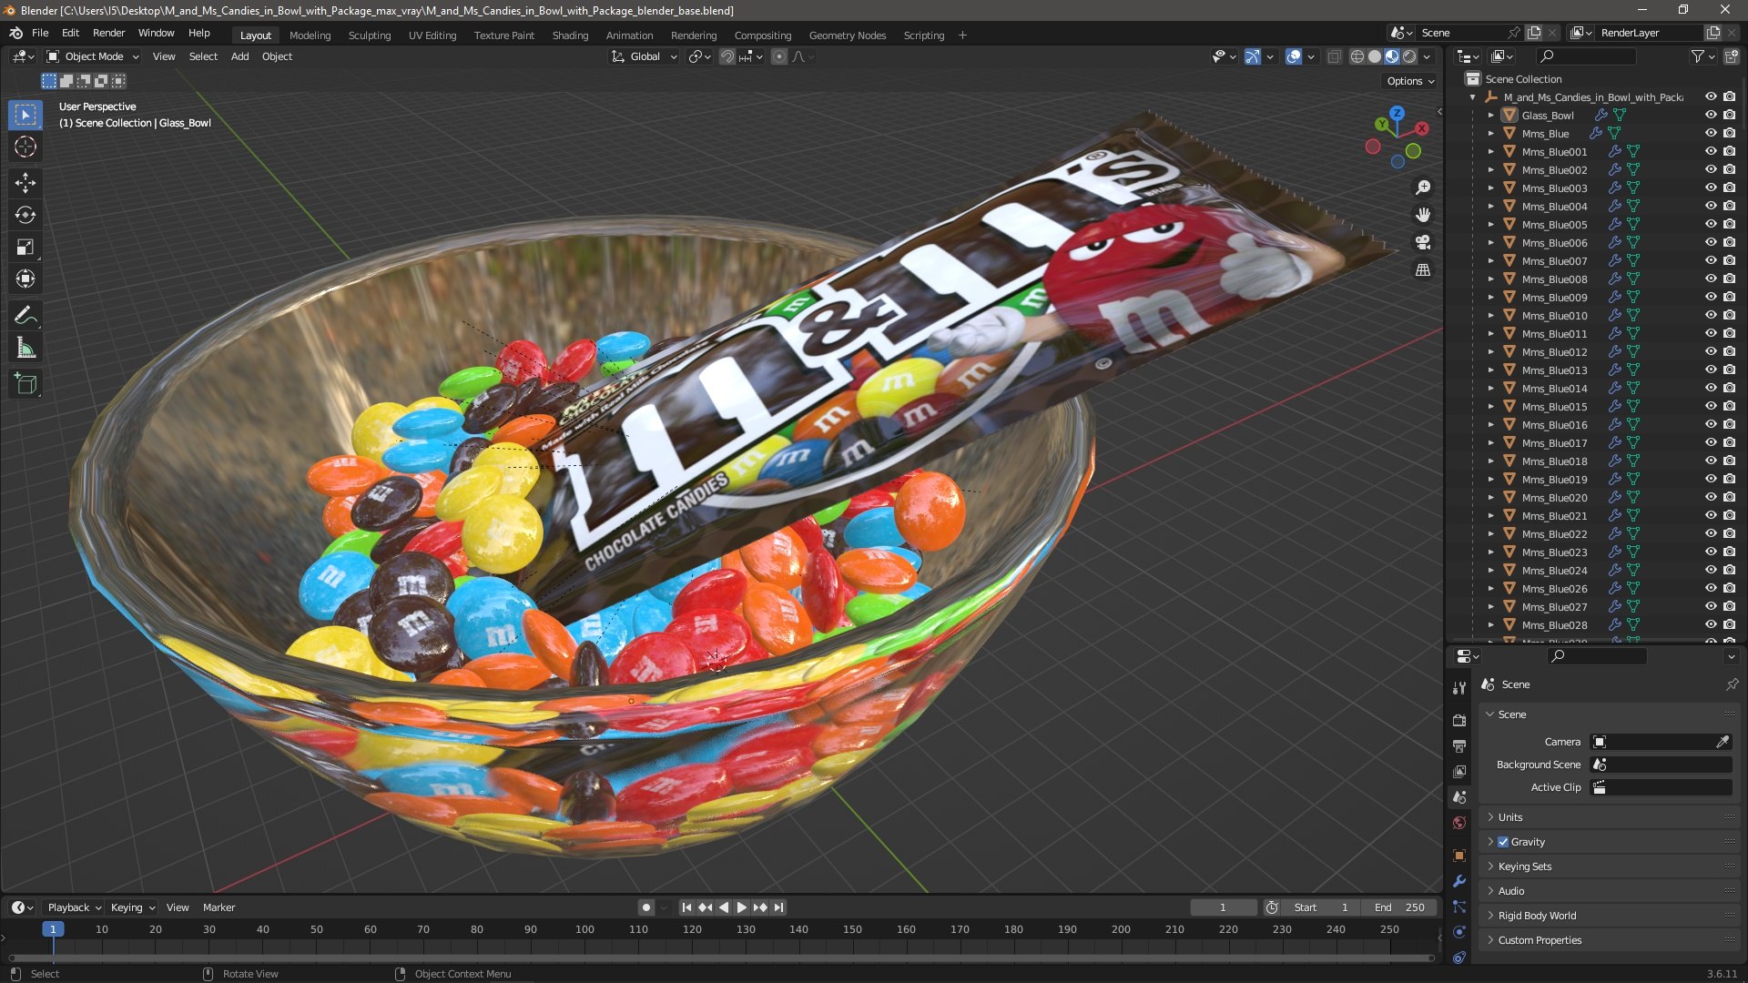Disable render camera icon for Mms_Blue010
1748x983 pixels.
[x=1730, y=316]
